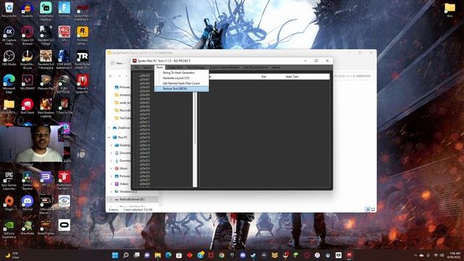Select RadicalExternal (D:) drive in Explorer

point(132,199)
